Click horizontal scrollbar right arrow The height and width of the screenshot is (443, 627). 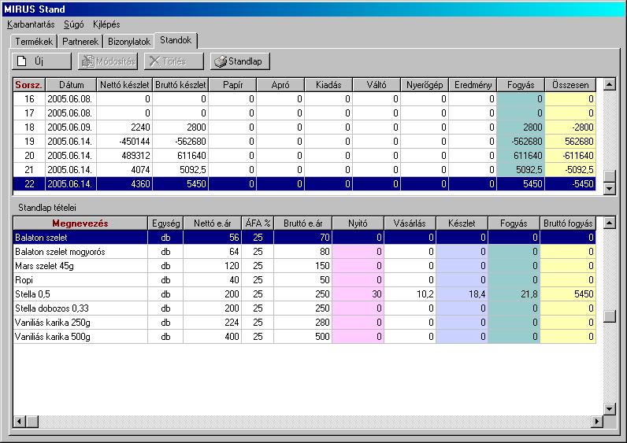point(597,421)
